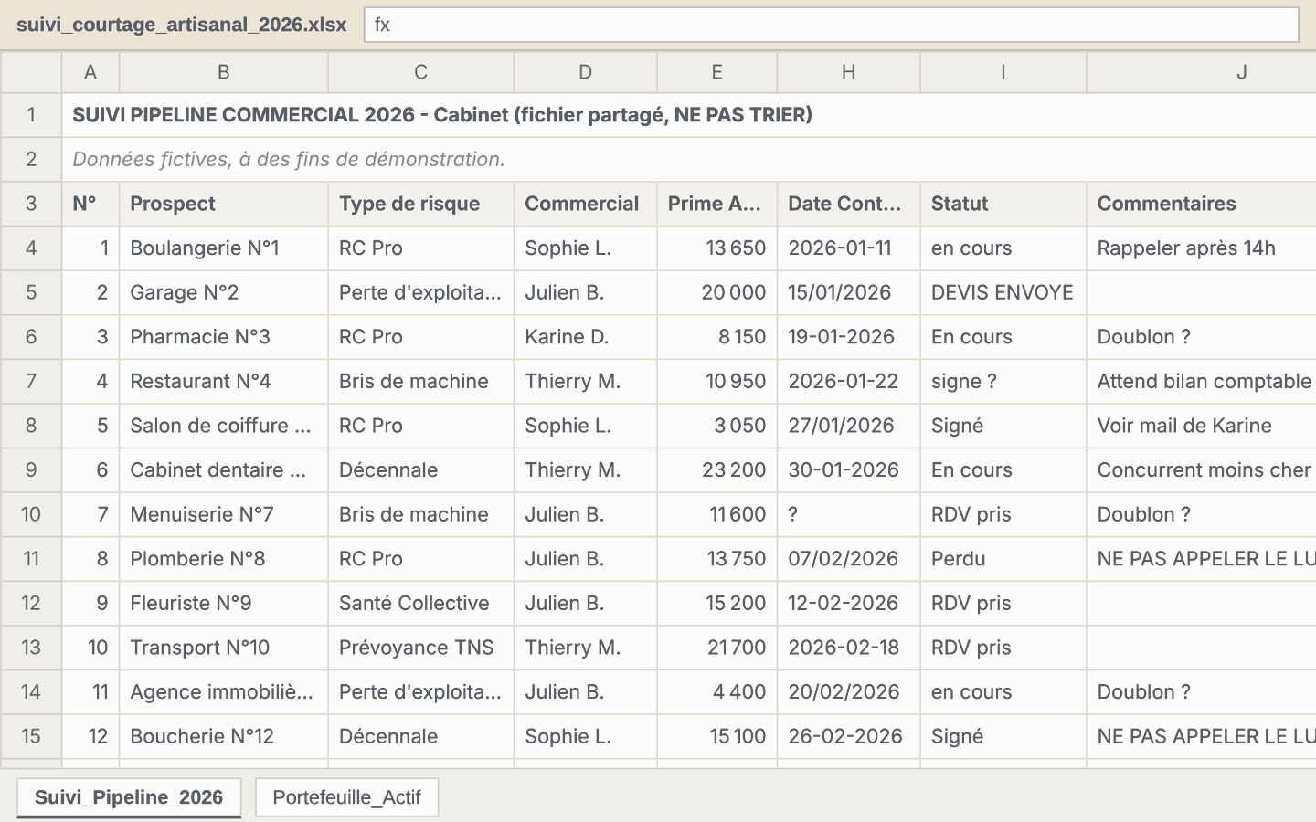1316x822 pixels.
Task: Click the comment 'Attend bilan comptable'
Action: (x=1201, y=381)
